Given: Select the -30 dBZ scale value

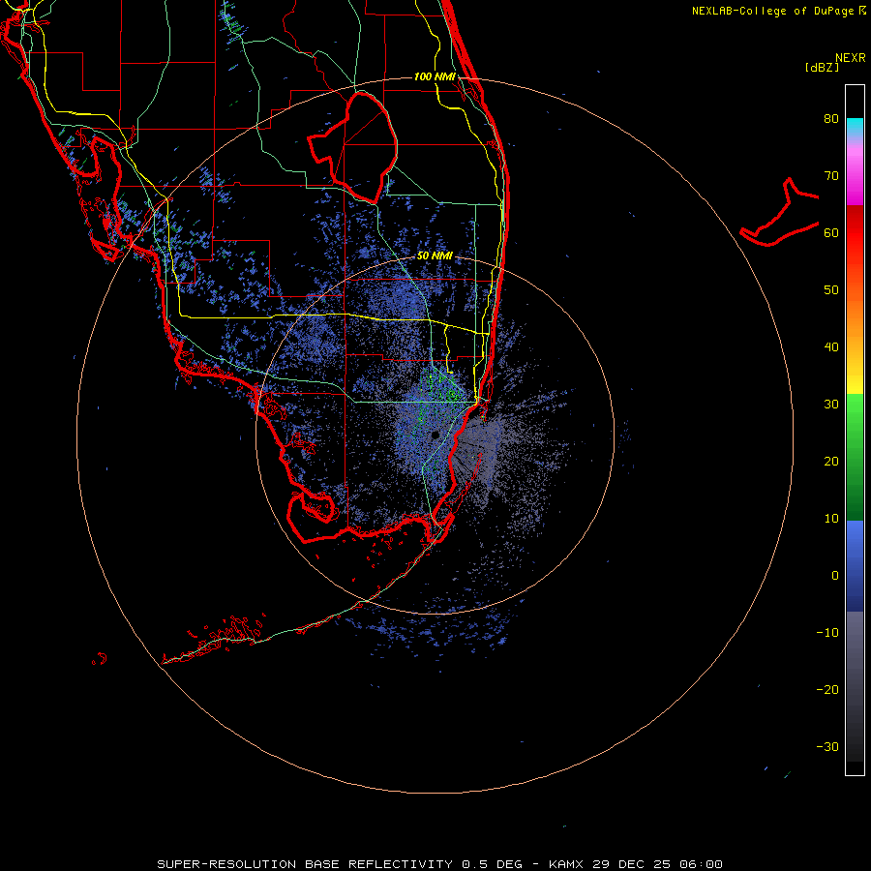Looking at the screenshot, I should click(827, 747).
